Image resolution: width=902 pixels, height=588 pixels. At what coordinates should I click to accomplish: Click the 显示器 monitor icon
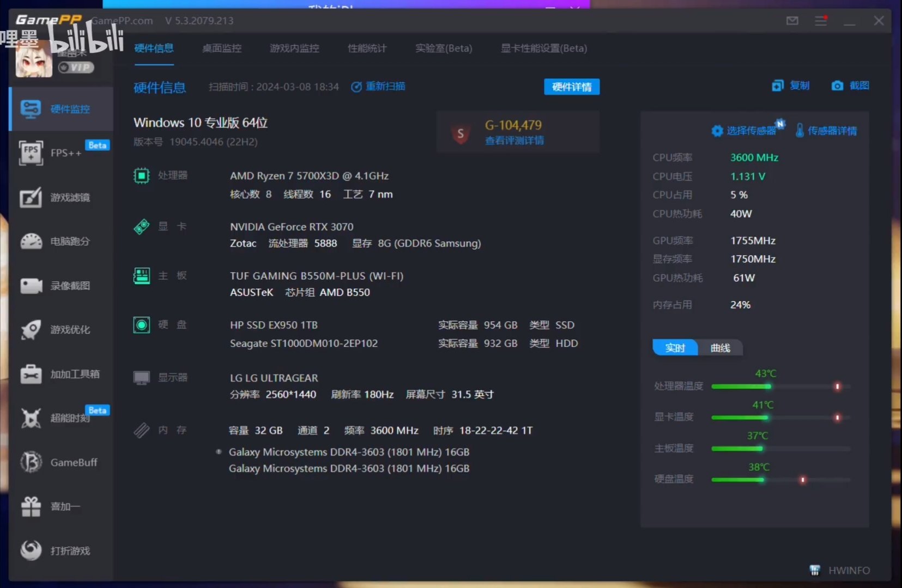142,378
